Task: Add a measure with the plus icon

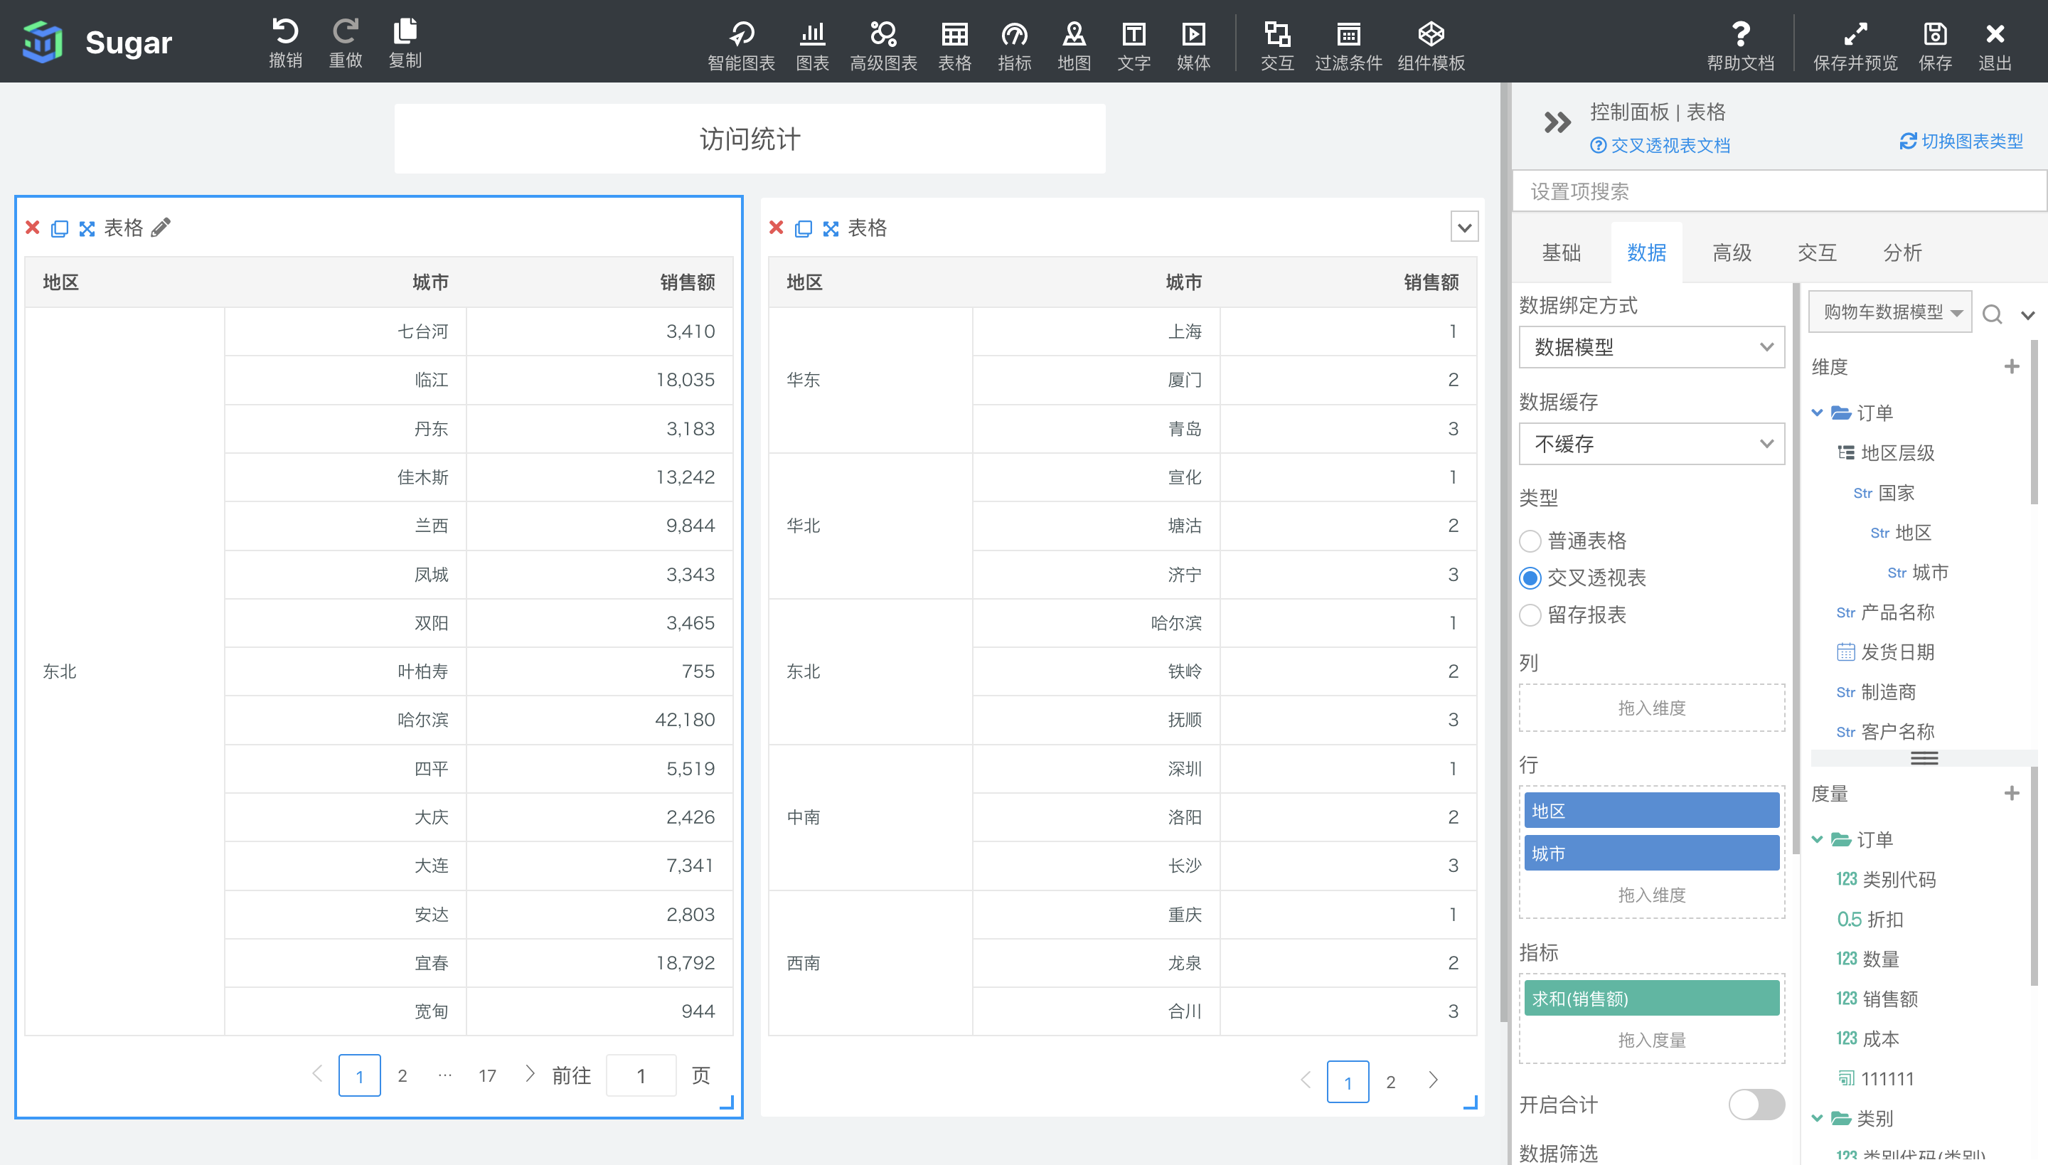Action: tap(2012, 793)
